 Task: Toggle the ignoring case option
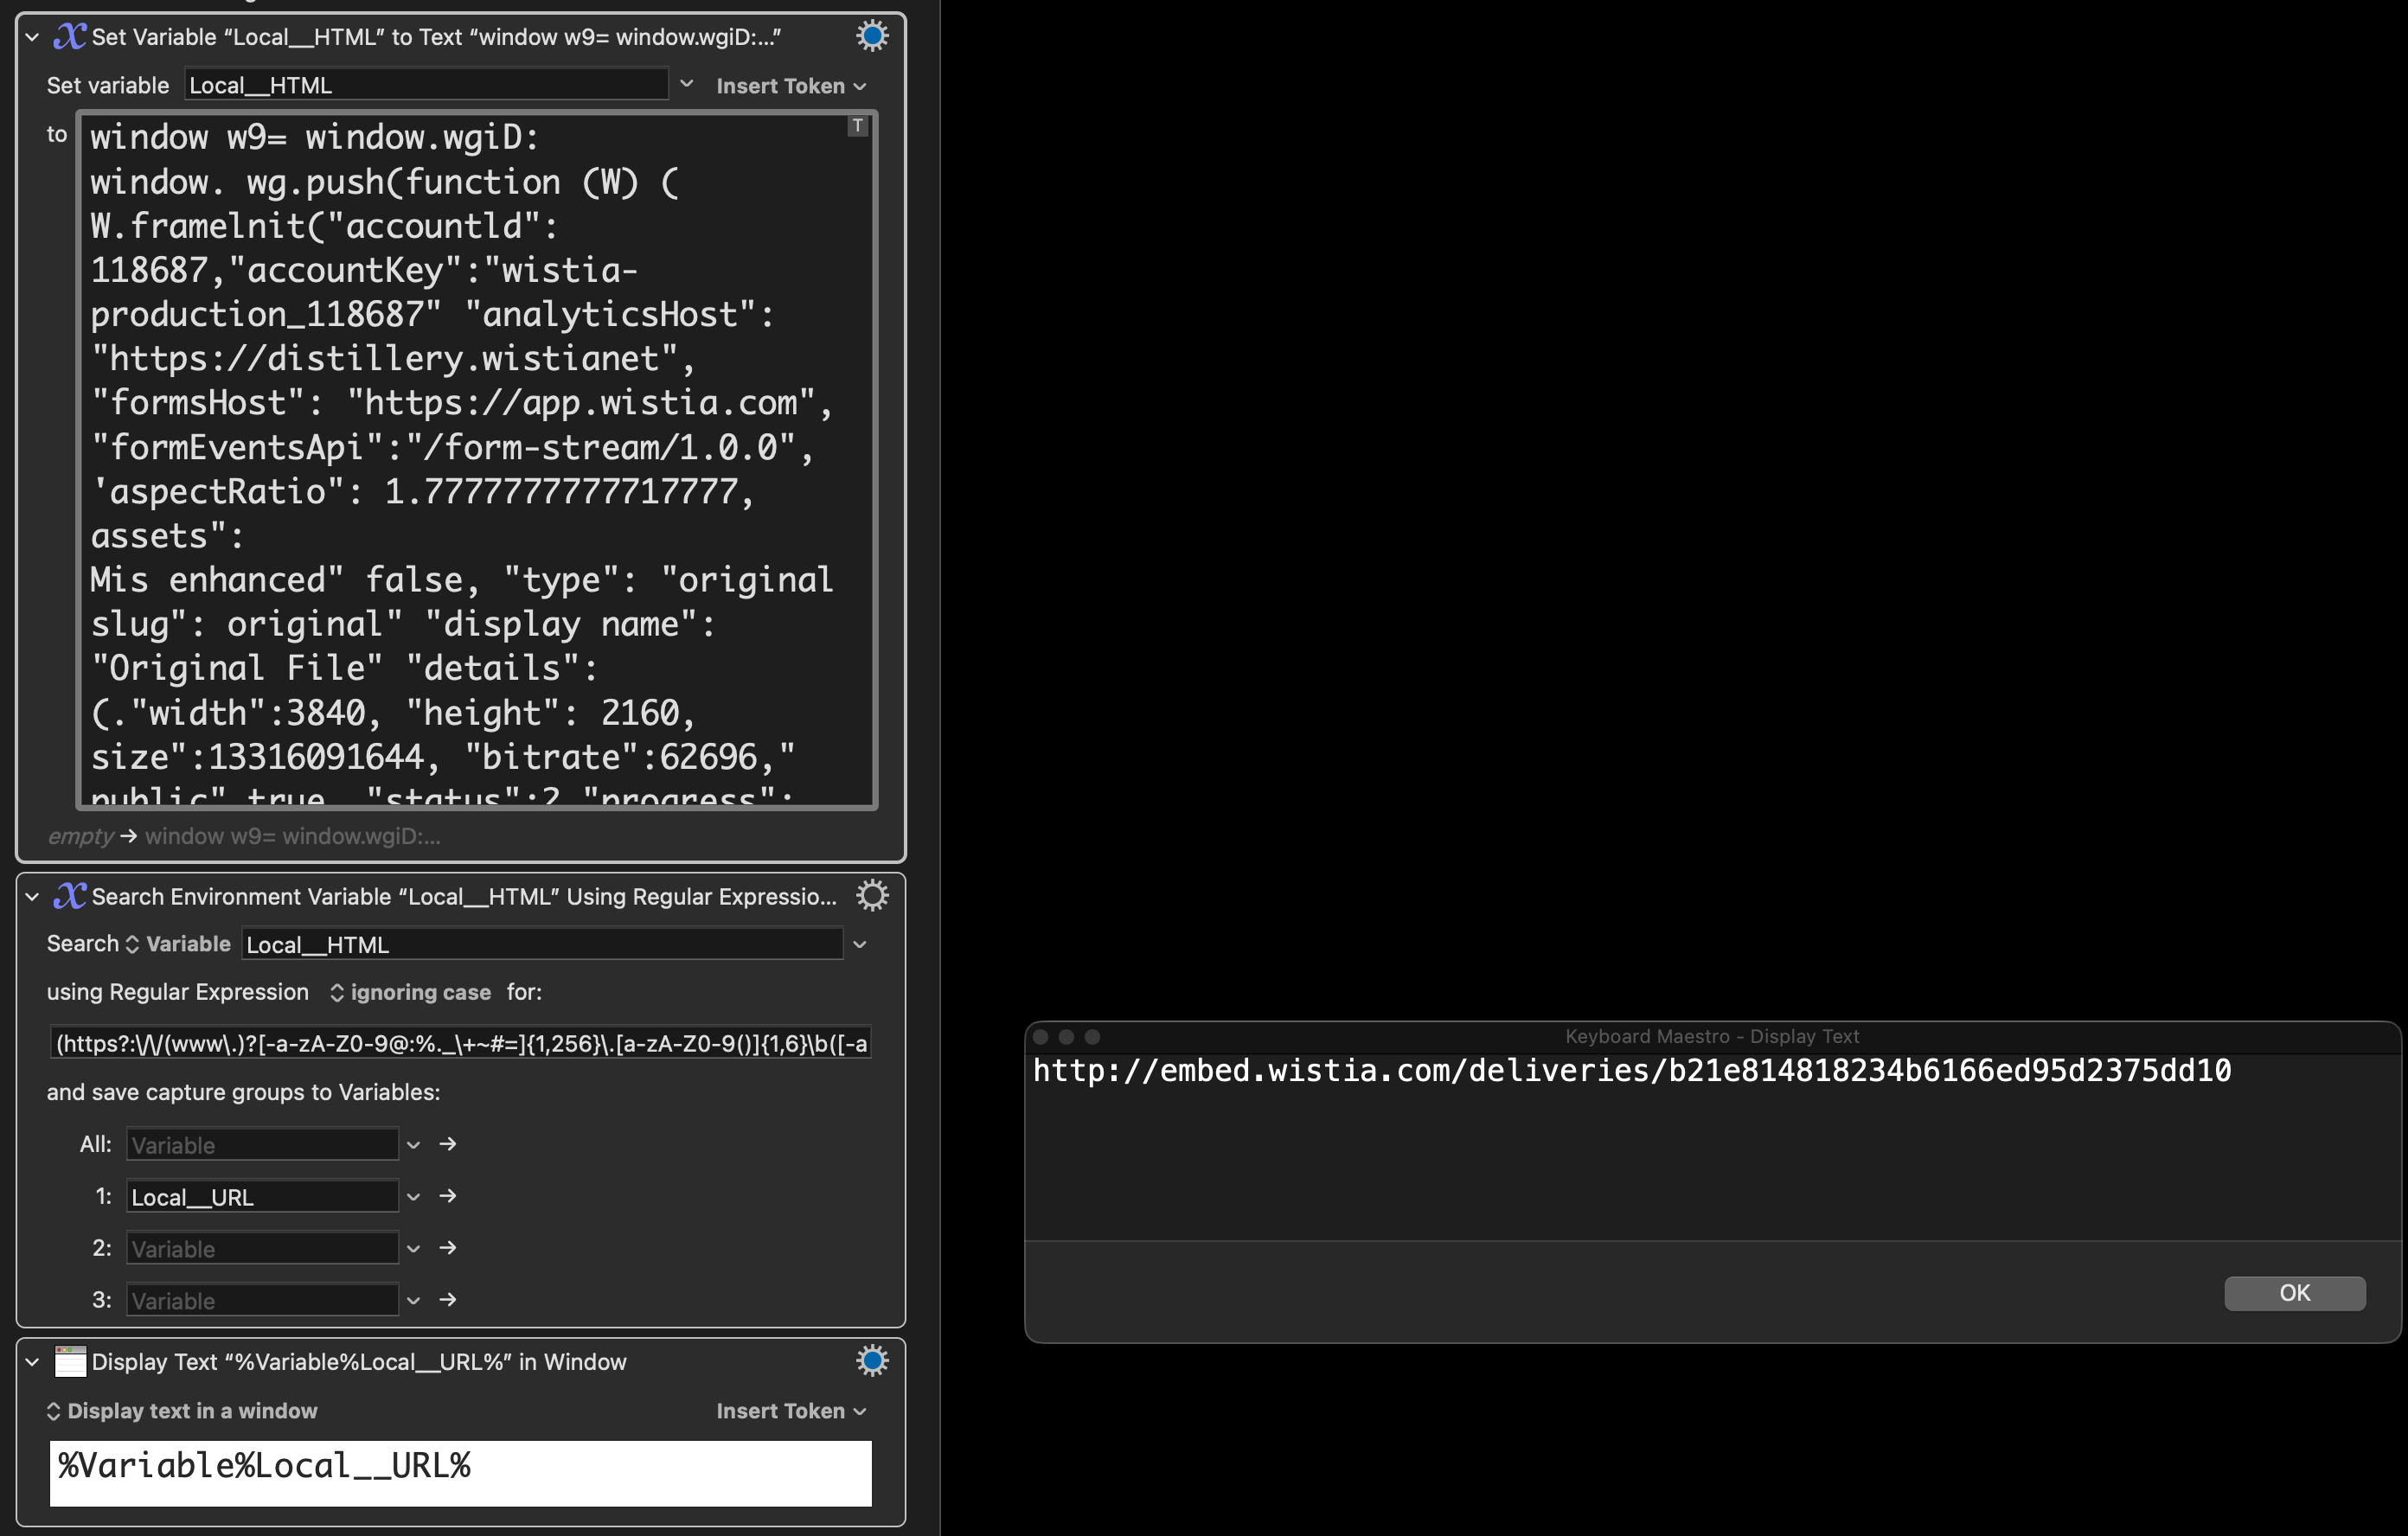[x=410, y=992]
